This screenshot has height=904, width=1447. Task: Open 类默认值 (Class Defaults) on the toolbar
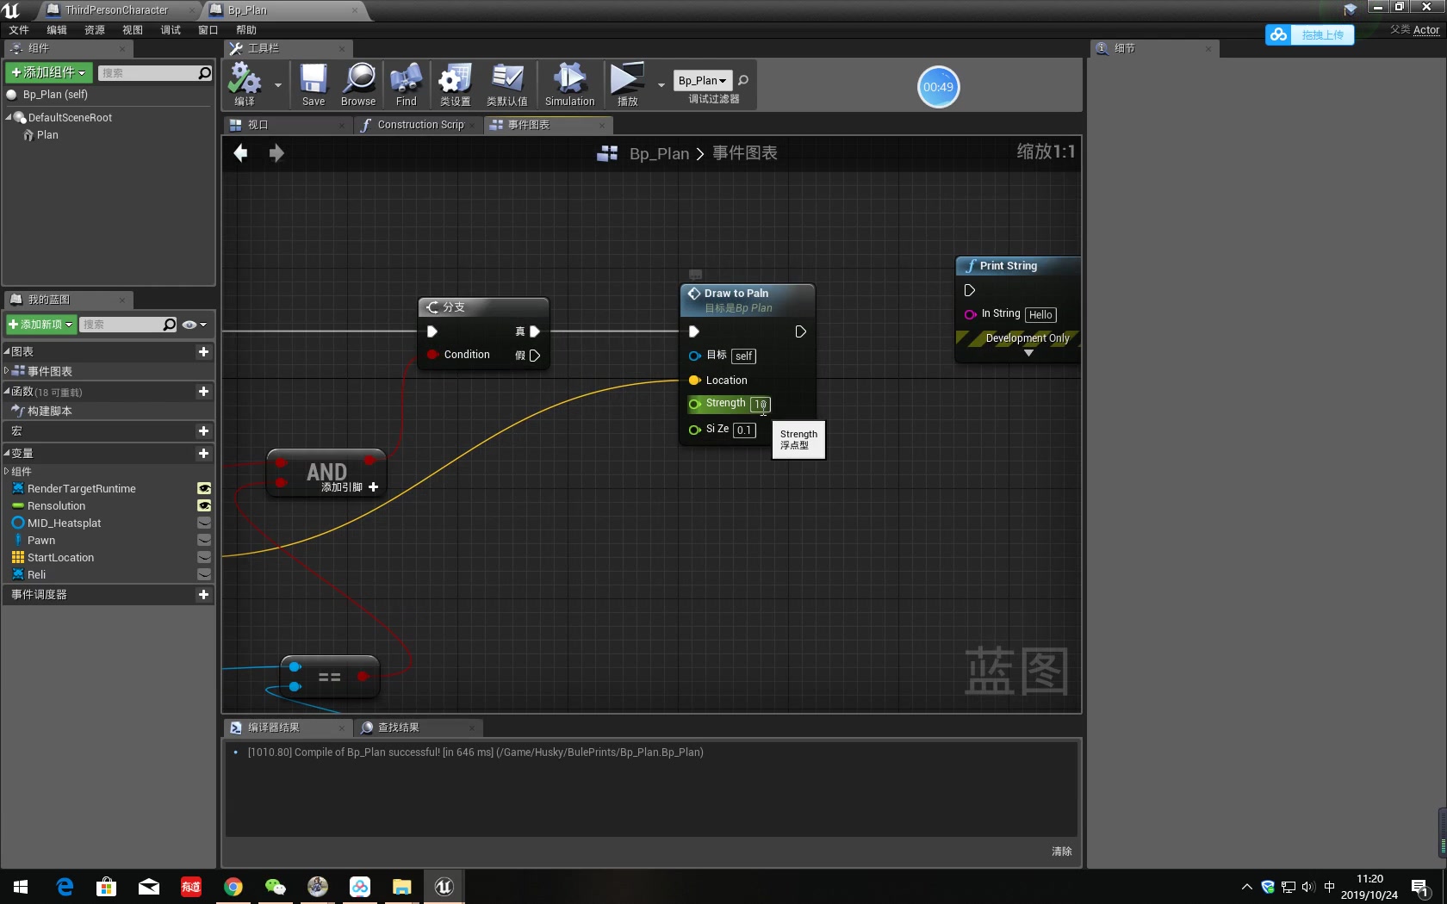(506, 84)
